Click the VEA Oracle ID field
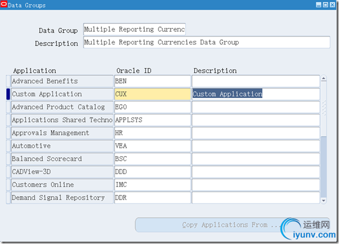This screenshot has height=244, width=339. (x=153, y=146)
